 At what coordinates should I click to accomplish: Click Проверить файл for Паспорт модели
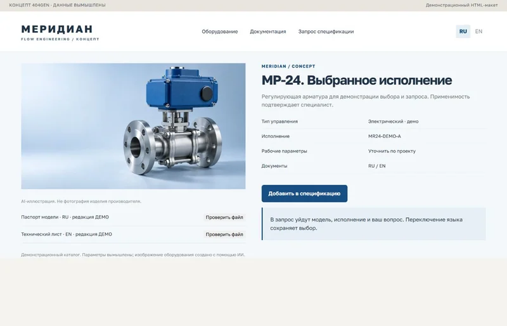coord(224,218)
